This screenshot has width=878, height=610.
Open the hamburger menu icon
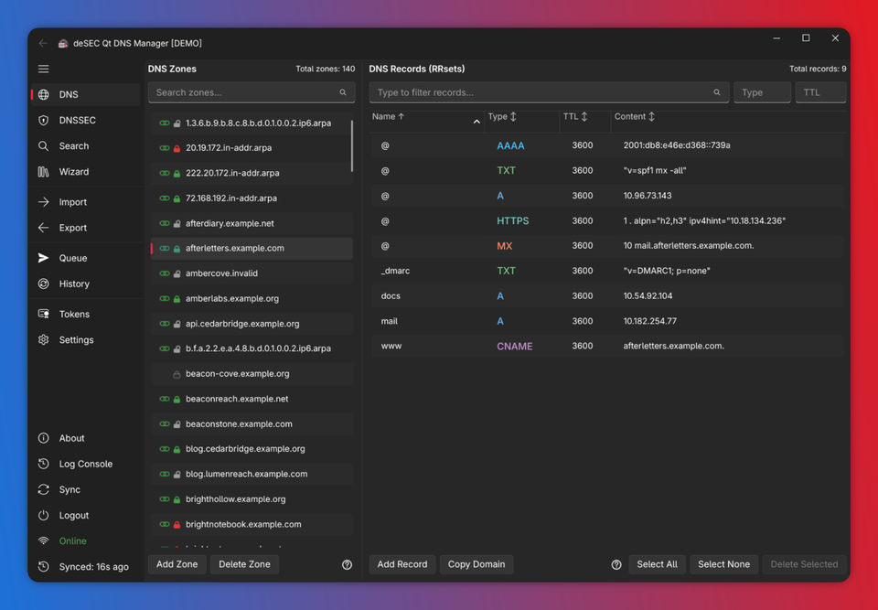point(43,69)
